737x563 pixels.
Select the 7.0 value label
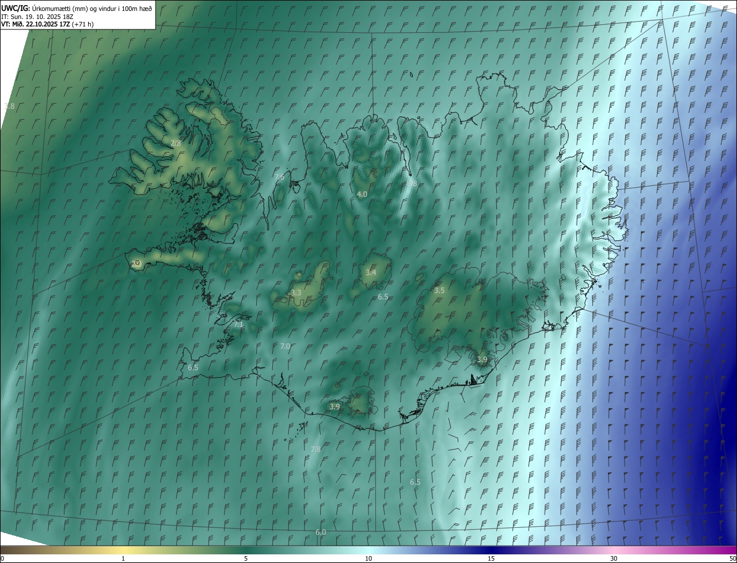tap(285, 347)
